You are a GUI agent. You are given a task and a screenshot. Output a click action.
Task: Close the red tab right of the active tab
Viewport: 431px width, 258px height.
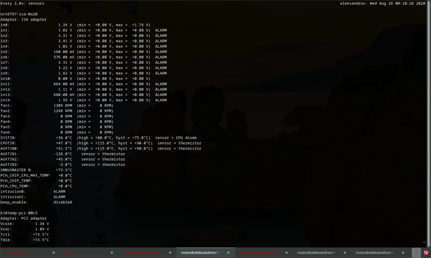pyautogui.click(x=287, y=253)
